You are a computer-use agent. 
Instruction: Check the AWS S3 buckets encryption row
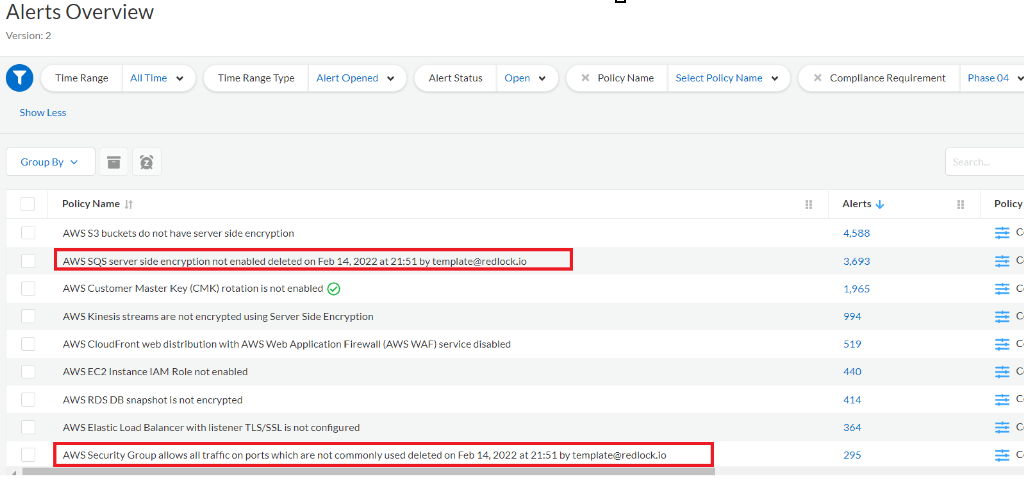tap(28, 233)
